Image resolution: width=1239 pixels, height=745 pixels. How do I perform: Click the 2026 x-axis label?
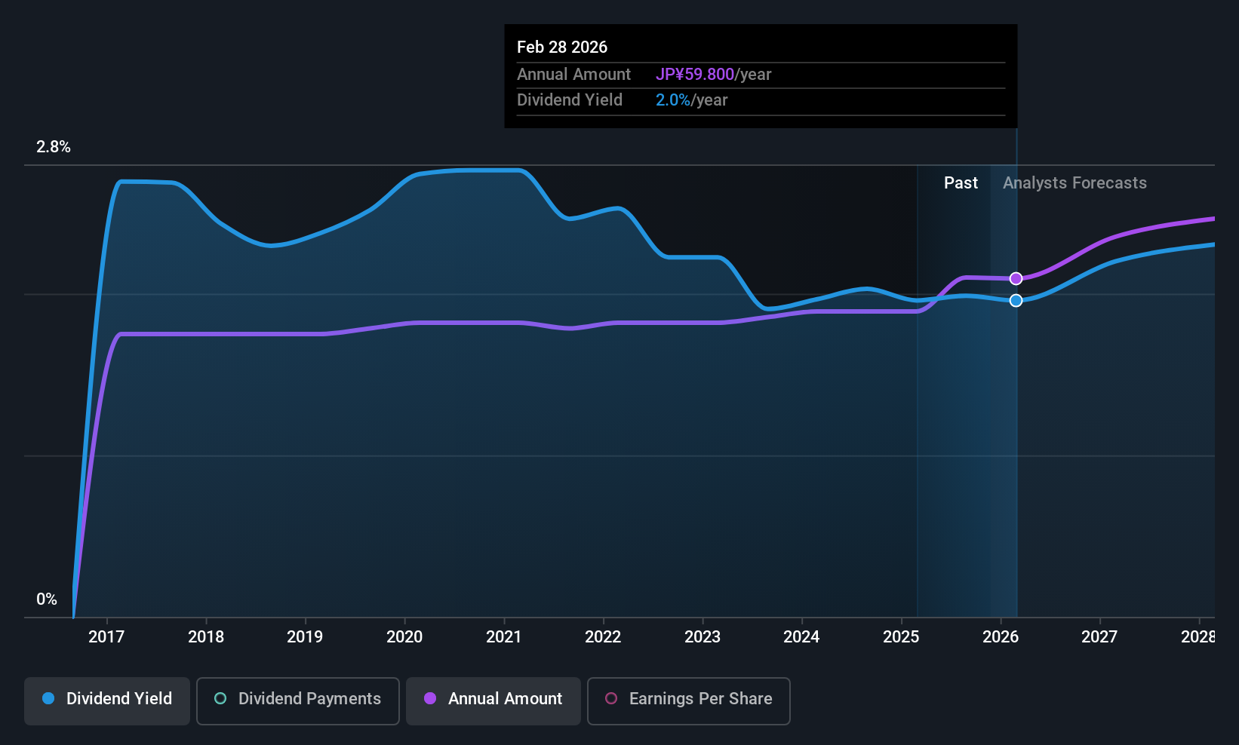pos(1001,636)
